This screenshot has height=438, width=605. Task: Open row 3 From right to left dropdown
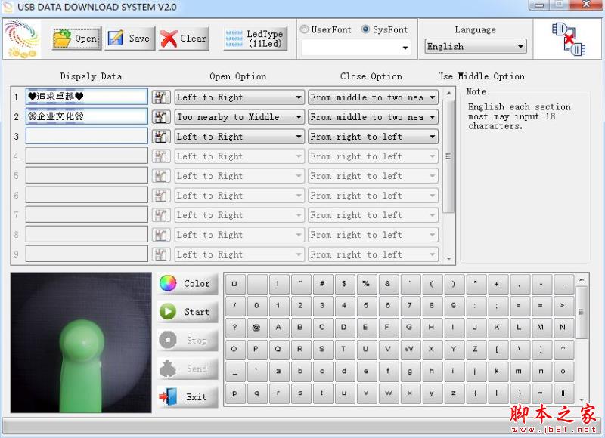point(373,137)
